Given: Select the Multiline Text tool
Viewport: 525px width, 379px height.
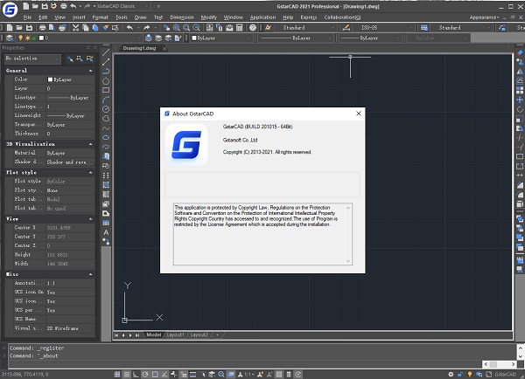Looking at the screenshot, I should [107, 232].
